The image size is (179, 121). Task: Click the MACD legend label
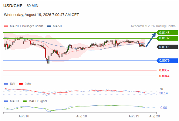[15, 101]
